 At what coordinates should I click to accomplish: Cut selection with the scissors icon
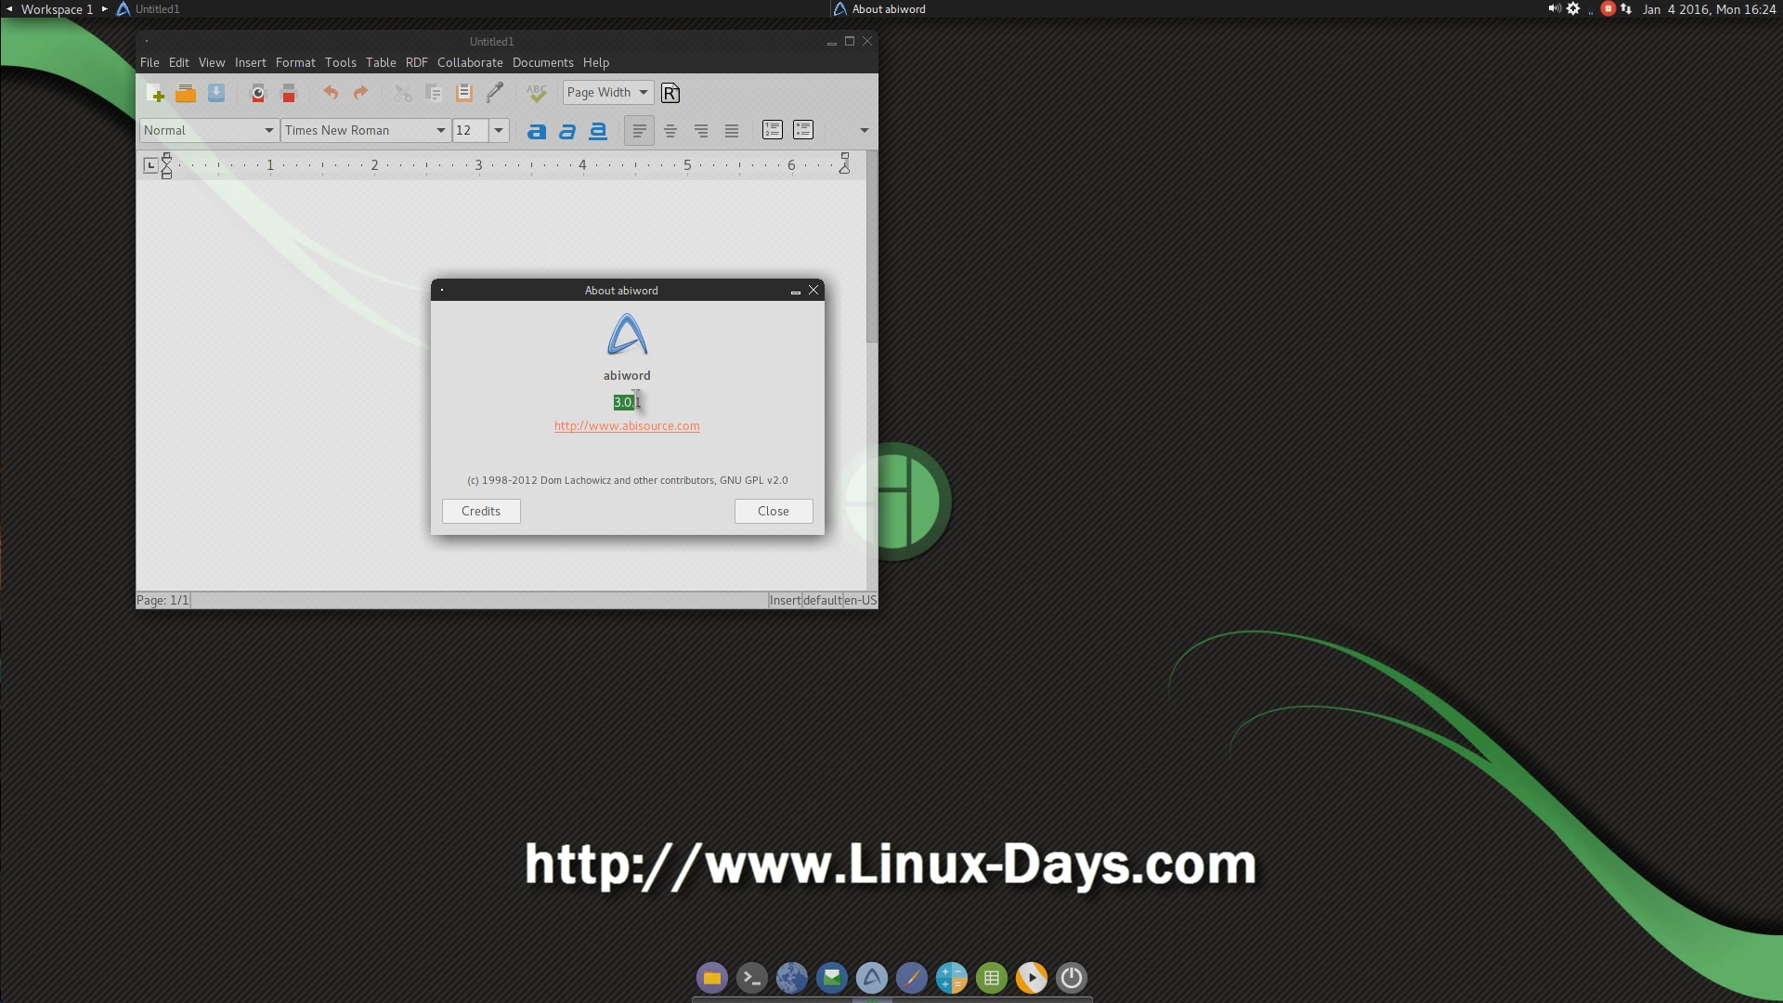point(403,93)
